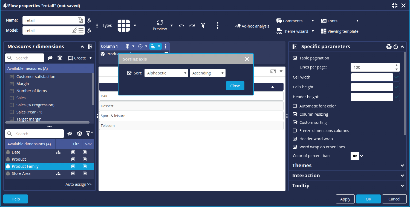
Task: Open Color of percent bar swatch
Action: click(x=355, y=156)
